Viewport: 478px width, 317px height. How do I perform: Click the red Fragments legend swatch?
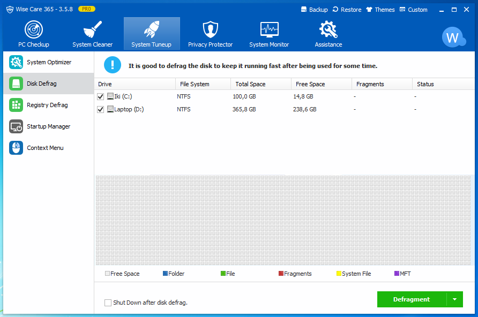click(x=281, y=274)
